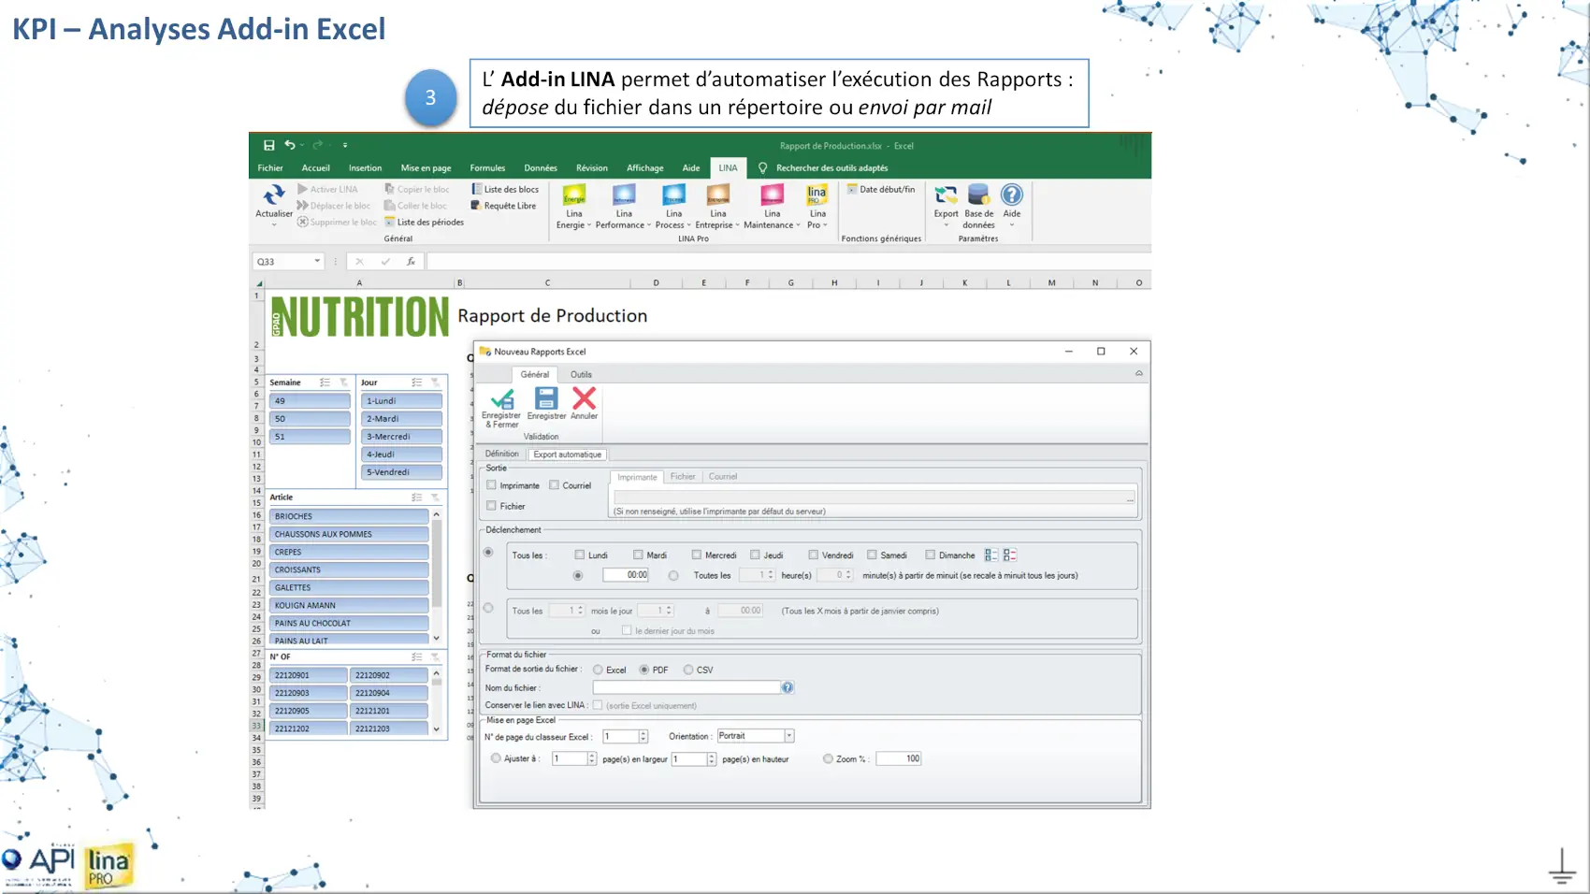Viewport: 1590px width, 894px height.
Task: Toggle multi-select on the Jour slicer
Action: (417, 382)
